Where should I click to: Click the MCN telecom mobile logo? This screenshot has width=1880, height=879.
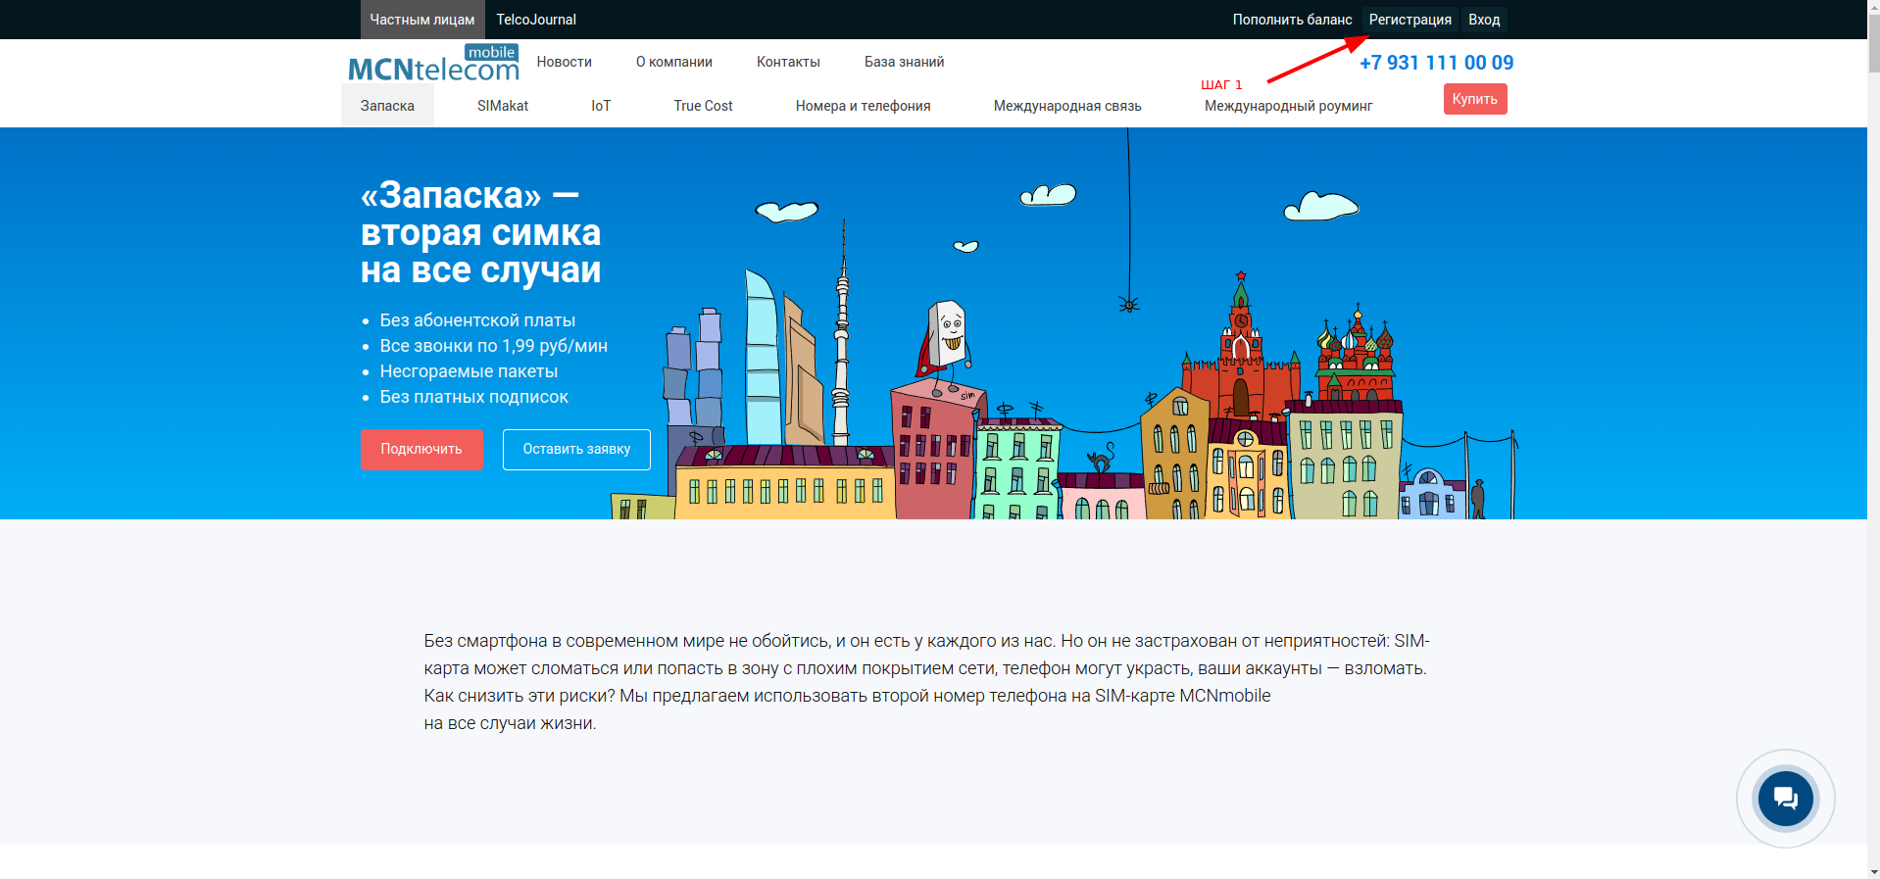(x=433, y=63)
